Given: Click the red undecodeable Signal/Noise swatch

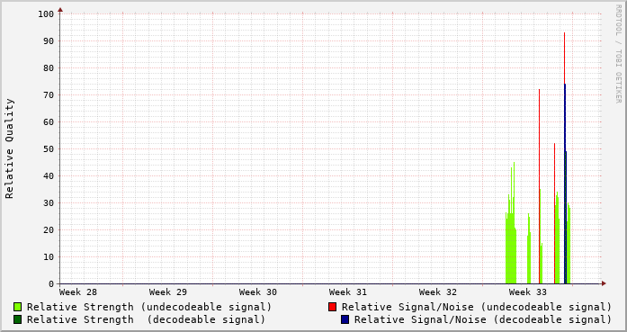Looking at the screenshot, I should [x=332, y=307].
